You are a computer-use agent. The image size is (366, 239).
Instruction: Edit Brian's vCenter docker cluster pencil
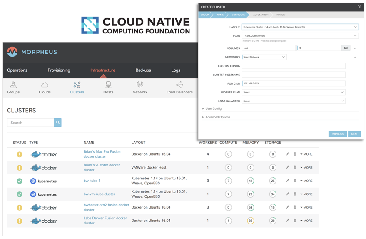click(x=288, y=167)
